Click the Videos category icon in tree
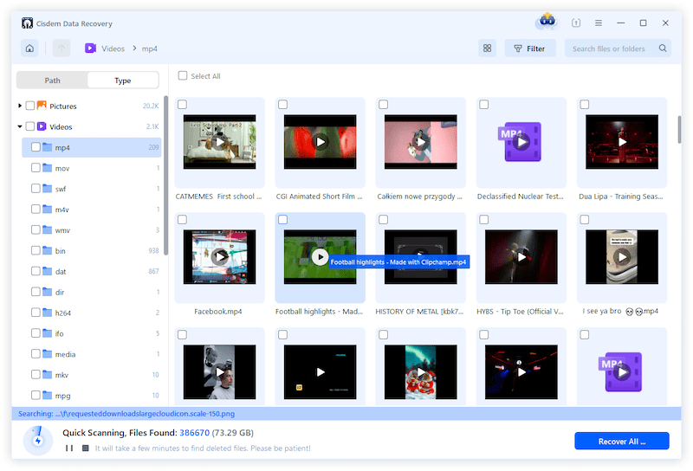 click(x=42, y=126)
